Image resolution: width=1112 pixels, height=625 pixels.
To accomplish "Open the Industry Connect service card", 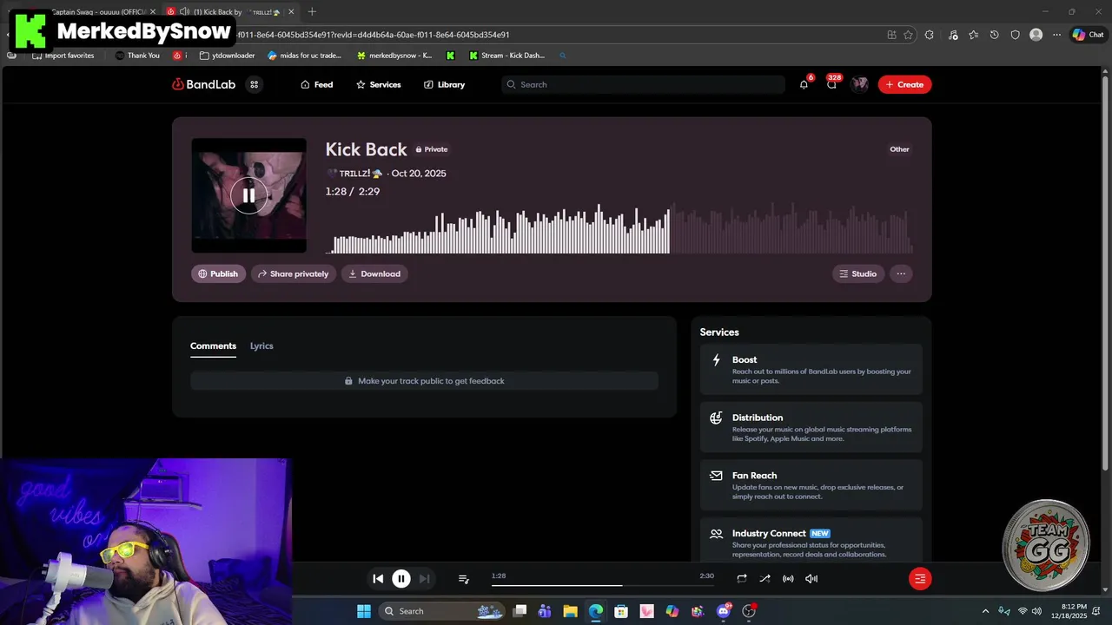I will click(x=811, y=542).
